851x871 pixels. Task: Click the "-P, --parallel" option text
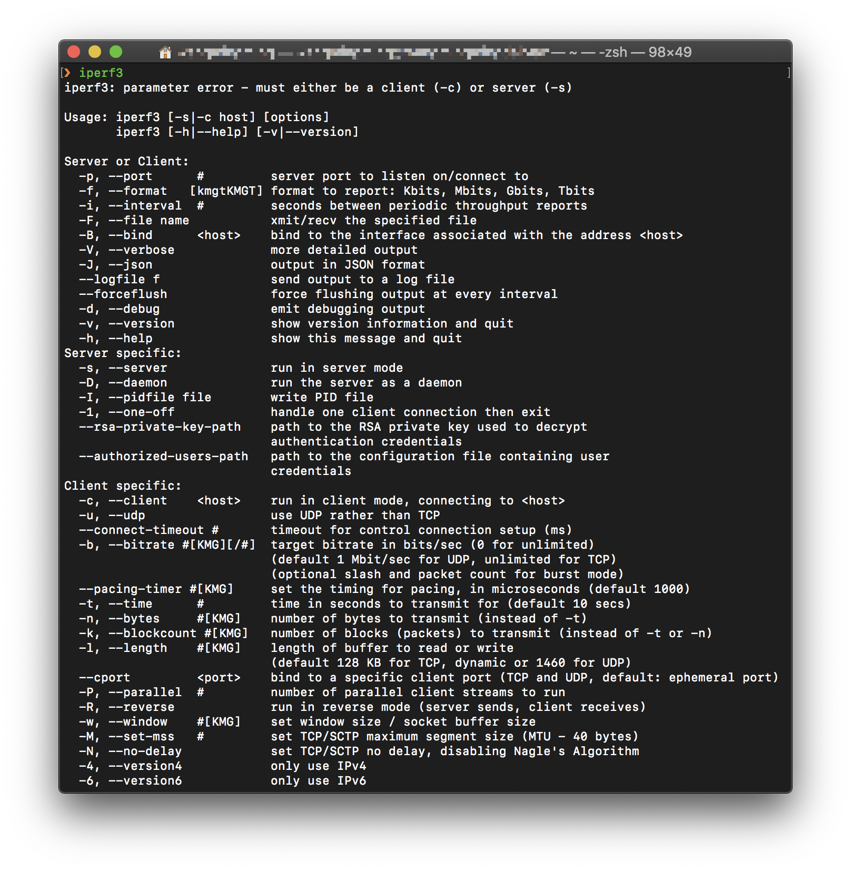point(131,692)
